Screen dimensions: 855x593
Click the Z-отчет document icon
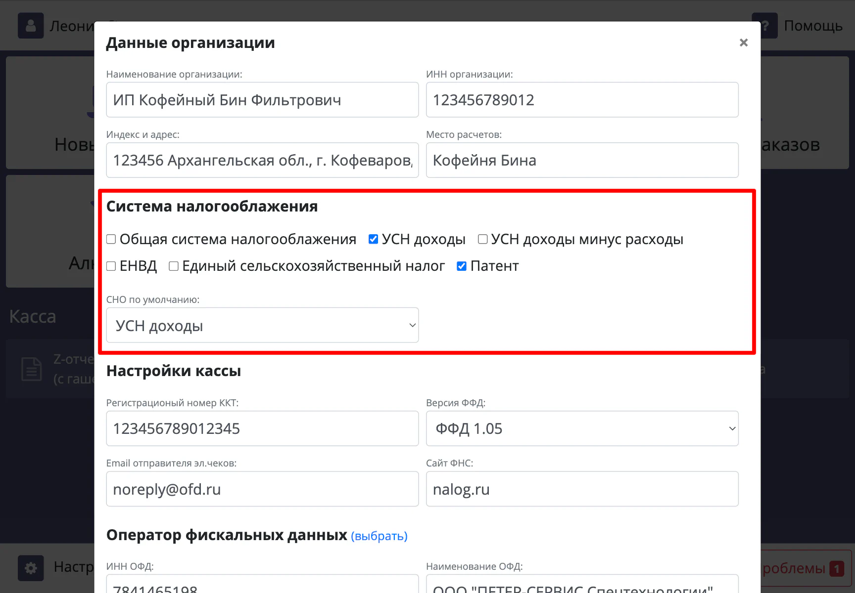(32, 369)
